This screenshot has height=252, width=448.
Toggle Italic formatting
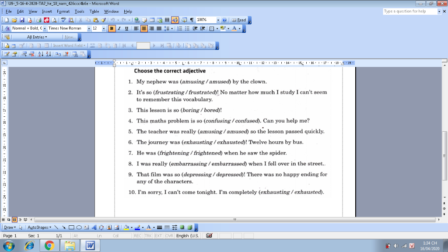[119, 28]
